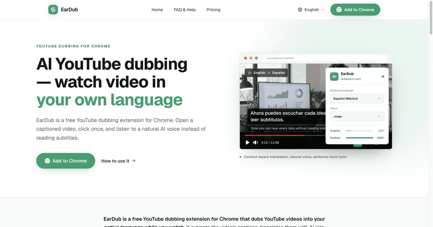Click the 100% dubbed volume value
The width and height of the screenshot is (433, 227).
click(x=380, y=138)
